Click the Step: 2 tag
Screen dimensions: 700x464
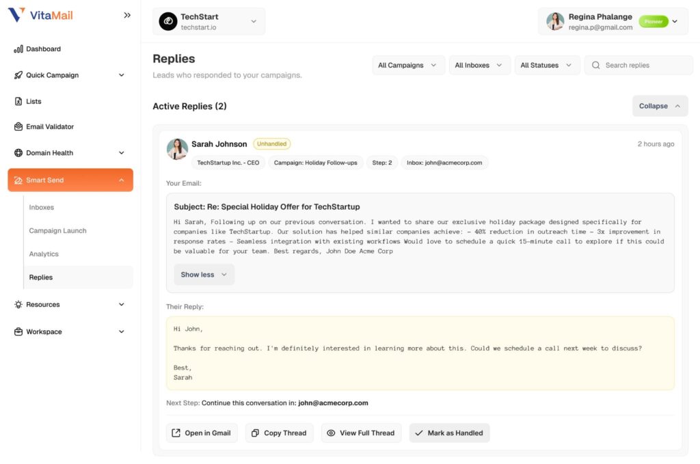pos(382,163)
